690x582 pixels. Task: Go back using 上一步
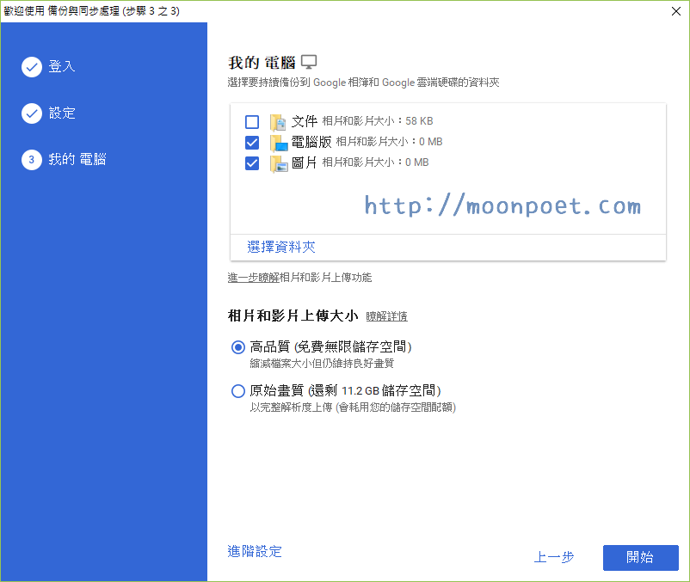553,558
